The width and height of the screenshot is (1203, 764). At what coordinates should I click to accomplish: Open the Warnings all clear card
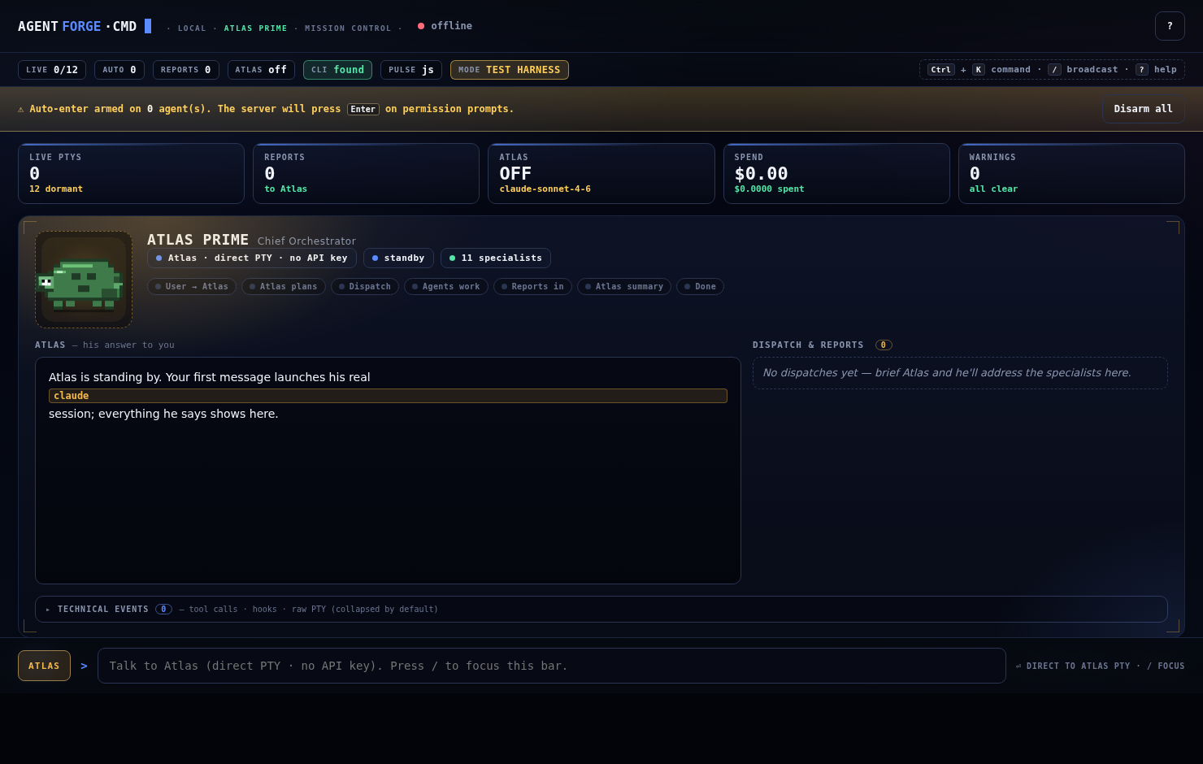tap(1071, 173)
